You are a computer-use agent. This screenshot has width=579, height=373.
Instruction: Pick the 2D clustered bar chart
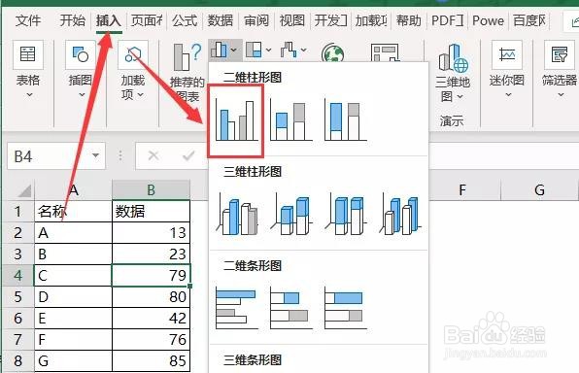(237, 308)
